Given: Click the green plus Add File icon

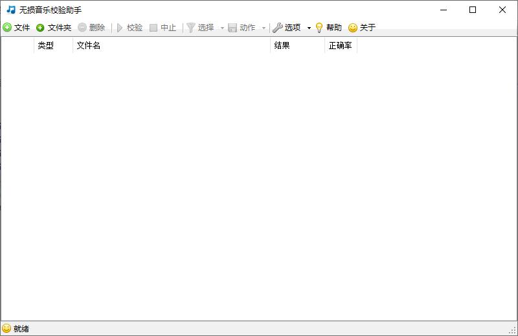Looking at the screenshot, I should (x=7, y=27).
